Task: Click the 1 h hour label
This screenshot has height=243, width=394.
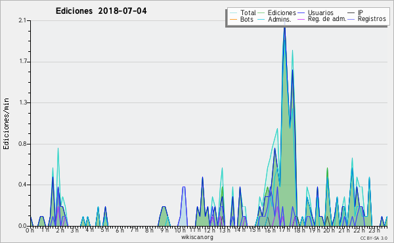Action: 45,230
